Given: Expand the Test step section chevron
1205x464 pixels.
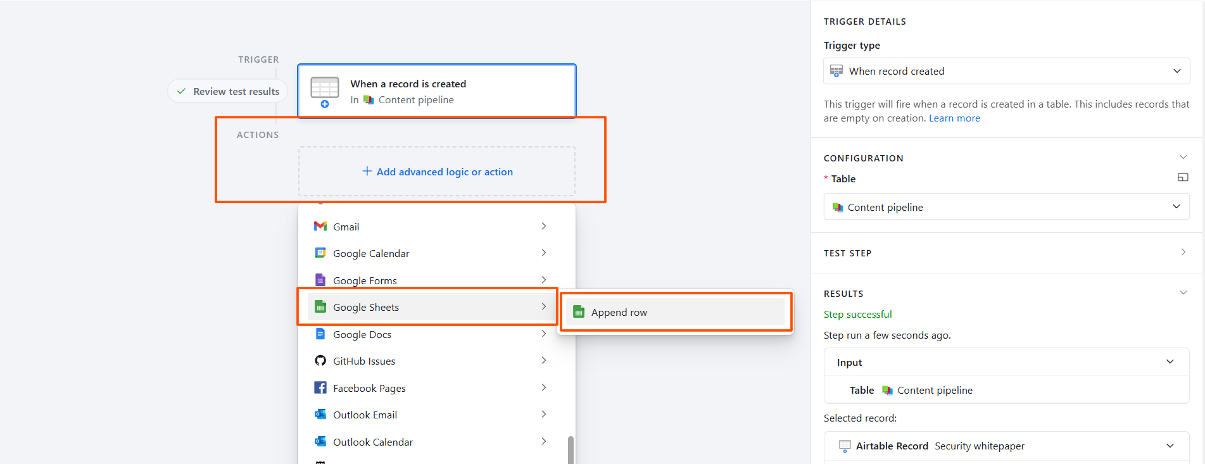Looking at the screenshot, I should pyautogui.click(x=1183, y=252).
